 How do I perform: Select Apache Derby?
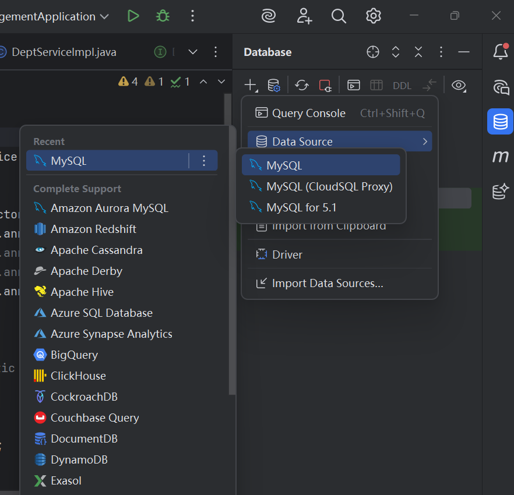[x=122, y=271]
